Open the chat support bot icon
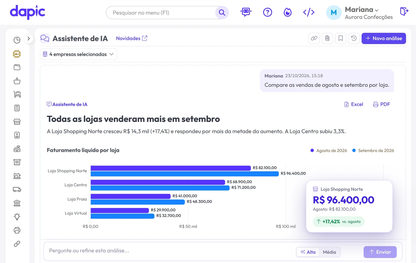Image resolution: width=416 pixels, height=263 pixels. pos(246,12)
